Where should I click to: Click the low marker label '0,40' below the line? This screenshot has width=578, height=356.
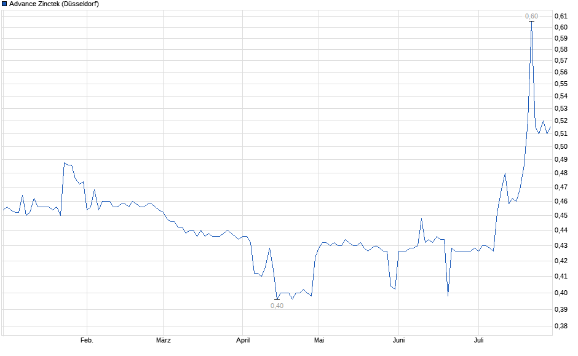277,306
